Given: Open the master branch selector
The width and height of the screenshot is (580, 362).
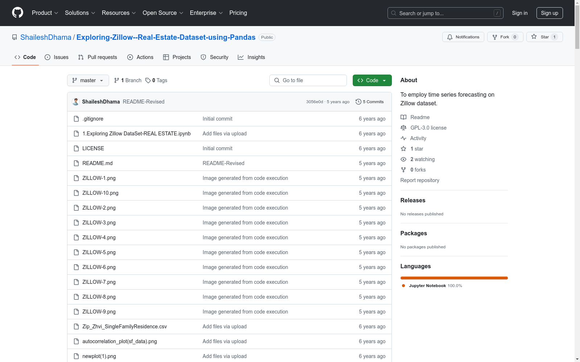Looking at the screenshot, I should click(88, 80).
